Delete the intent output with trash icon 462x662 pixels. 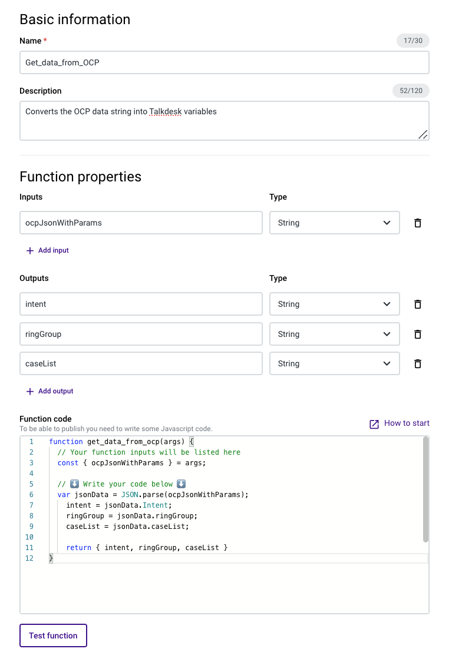418,304
